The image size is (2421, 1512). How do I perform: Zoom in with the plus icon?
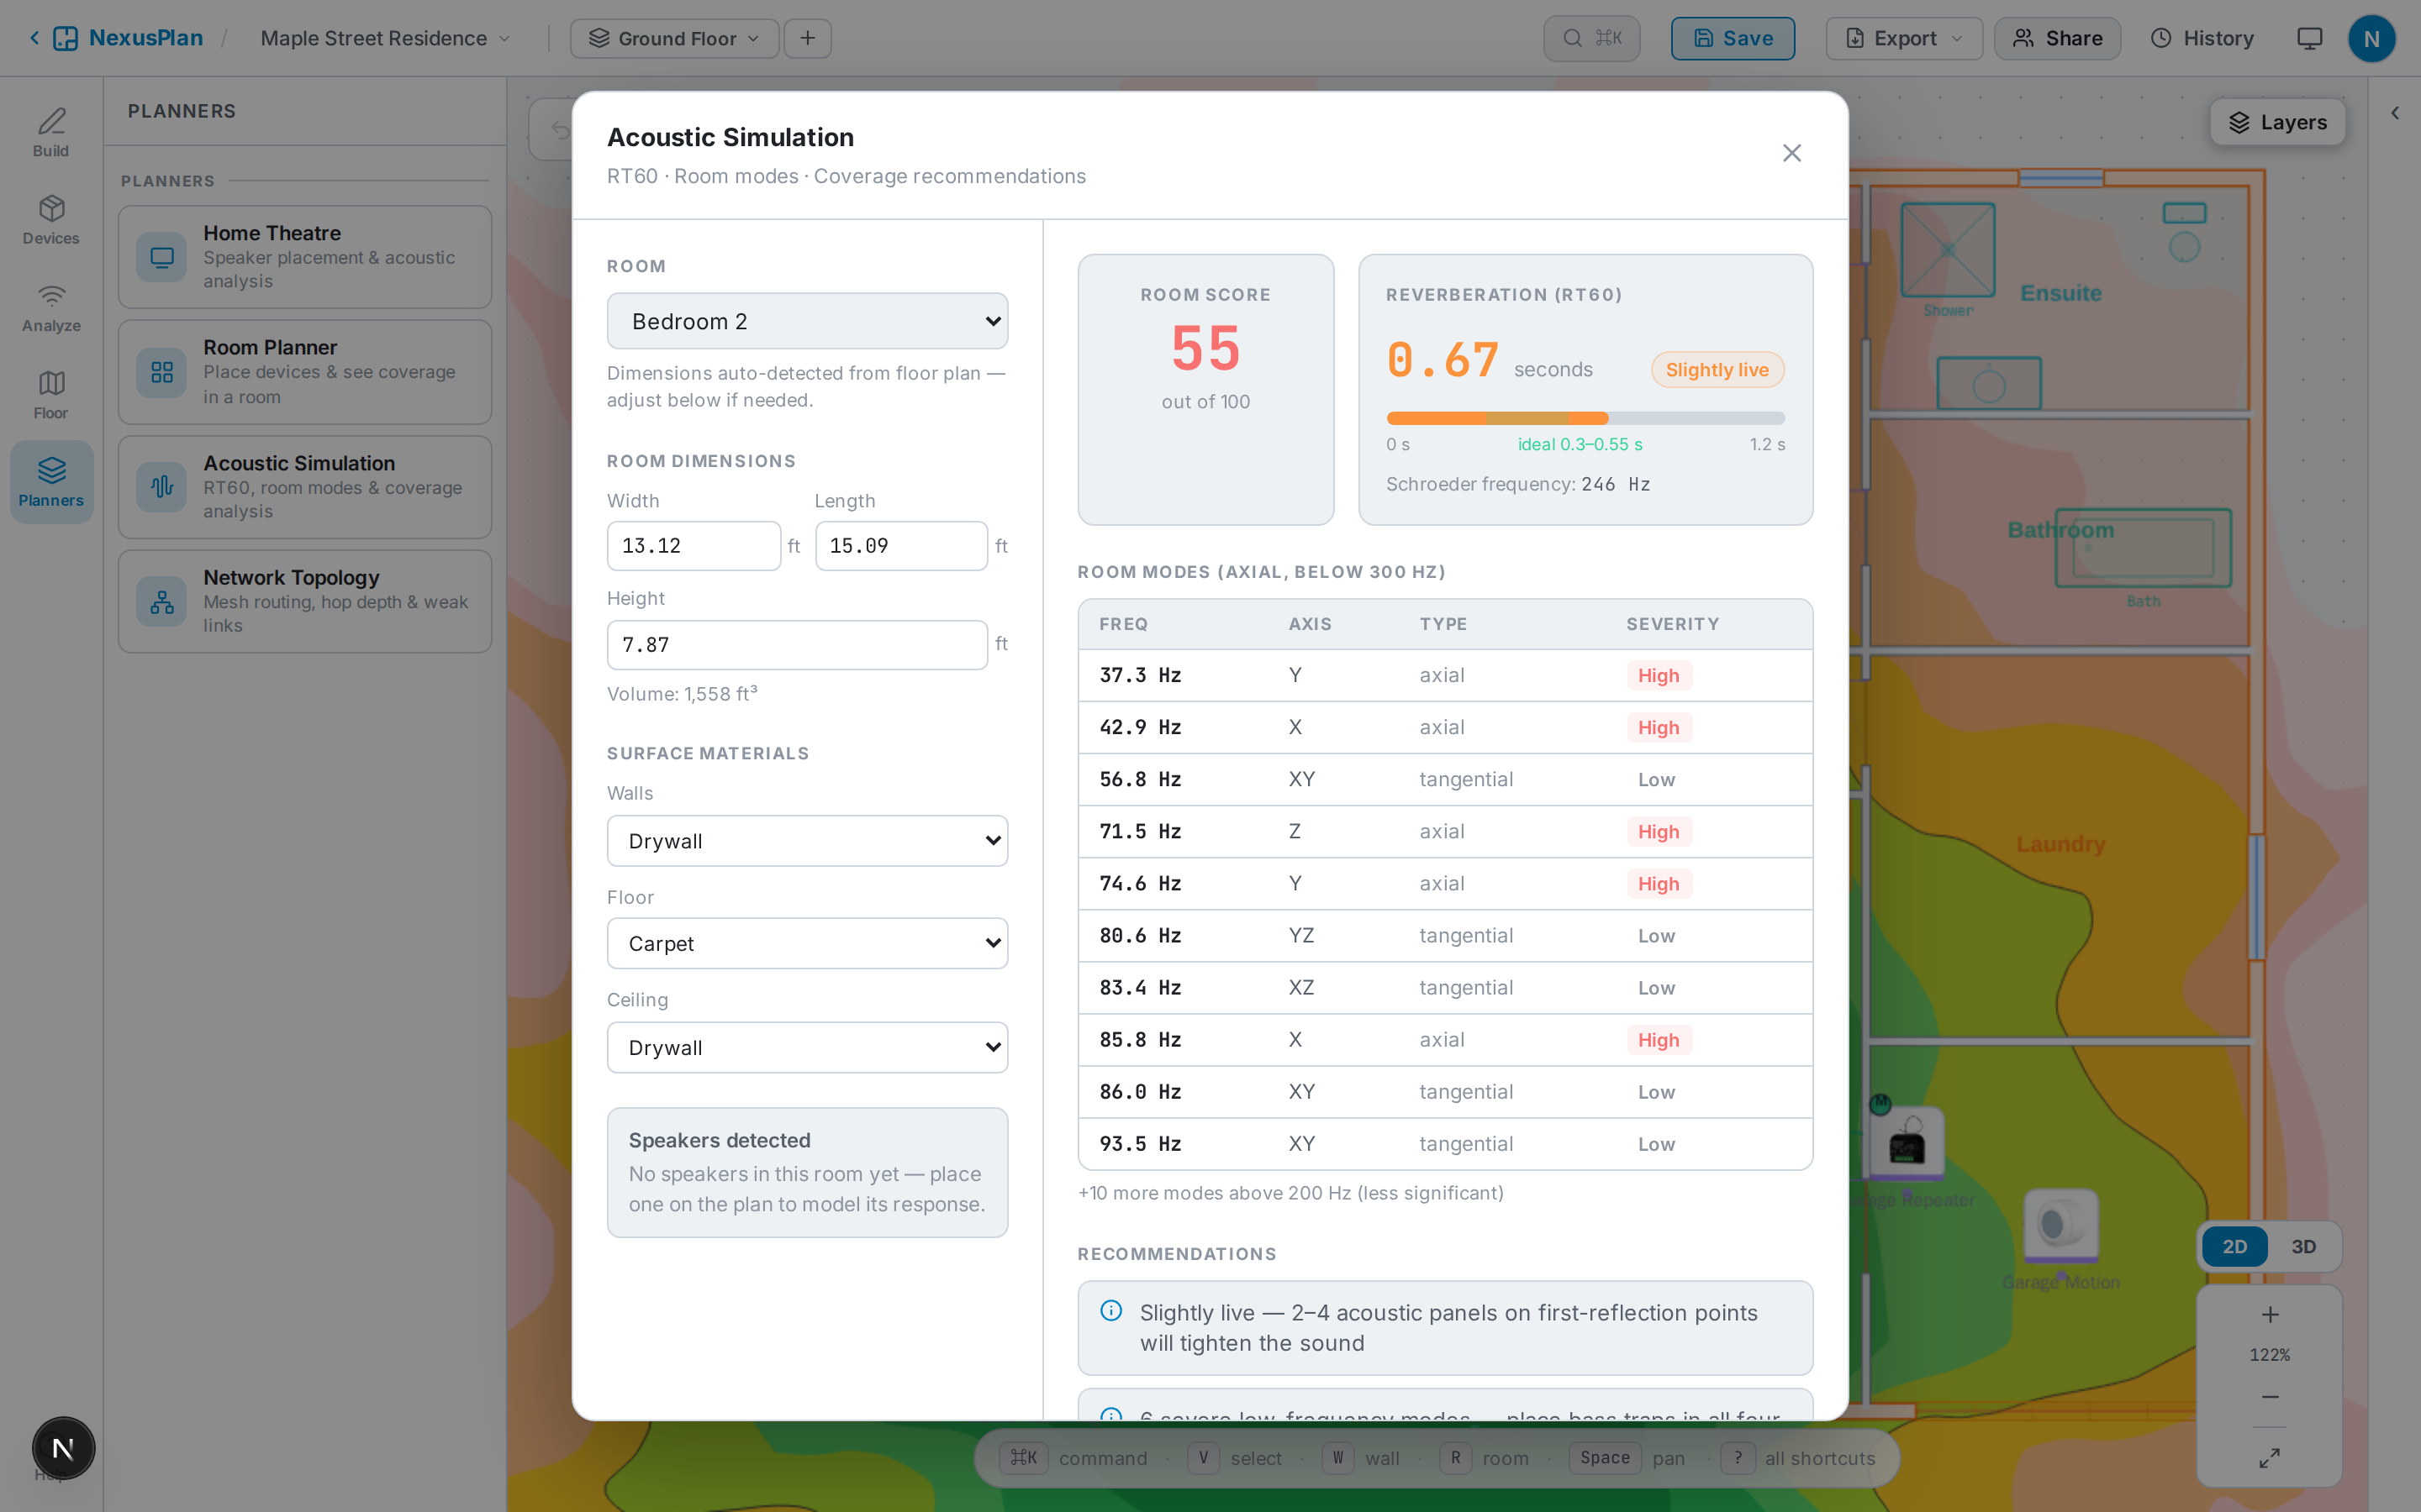tap(2270, 1314)
